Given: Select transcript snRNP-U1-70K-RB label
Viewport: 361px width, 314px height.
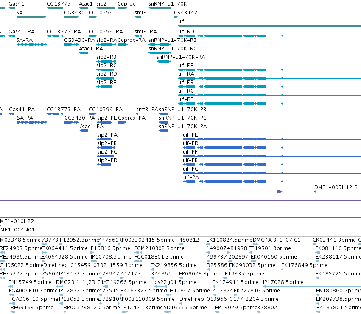Looking at the screenshot, I should pyautogui.click(x=173, y=40).
